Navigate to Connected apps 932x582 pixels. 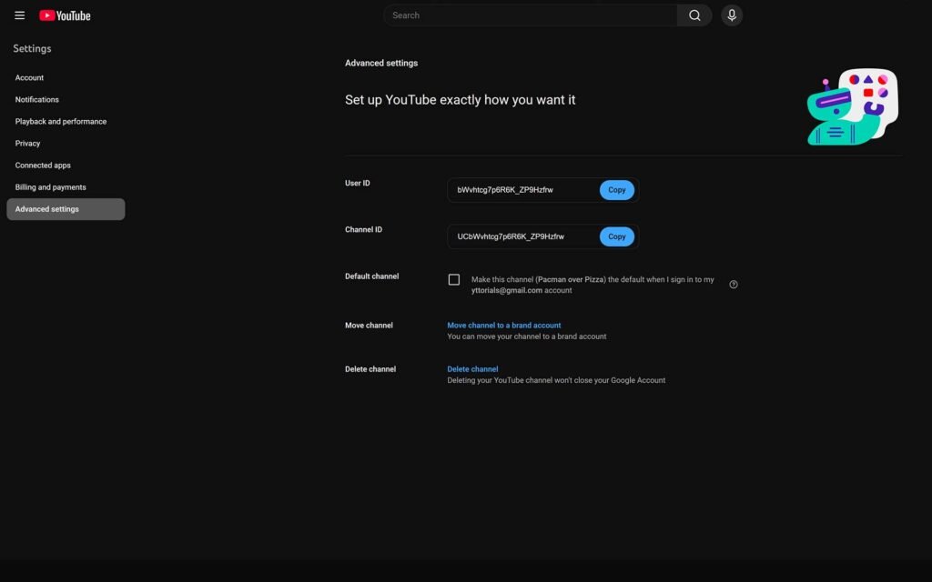[43, 166]
